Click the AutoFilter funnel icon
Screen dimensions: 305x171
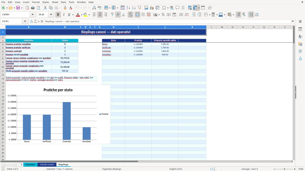[x=140, y=8]
